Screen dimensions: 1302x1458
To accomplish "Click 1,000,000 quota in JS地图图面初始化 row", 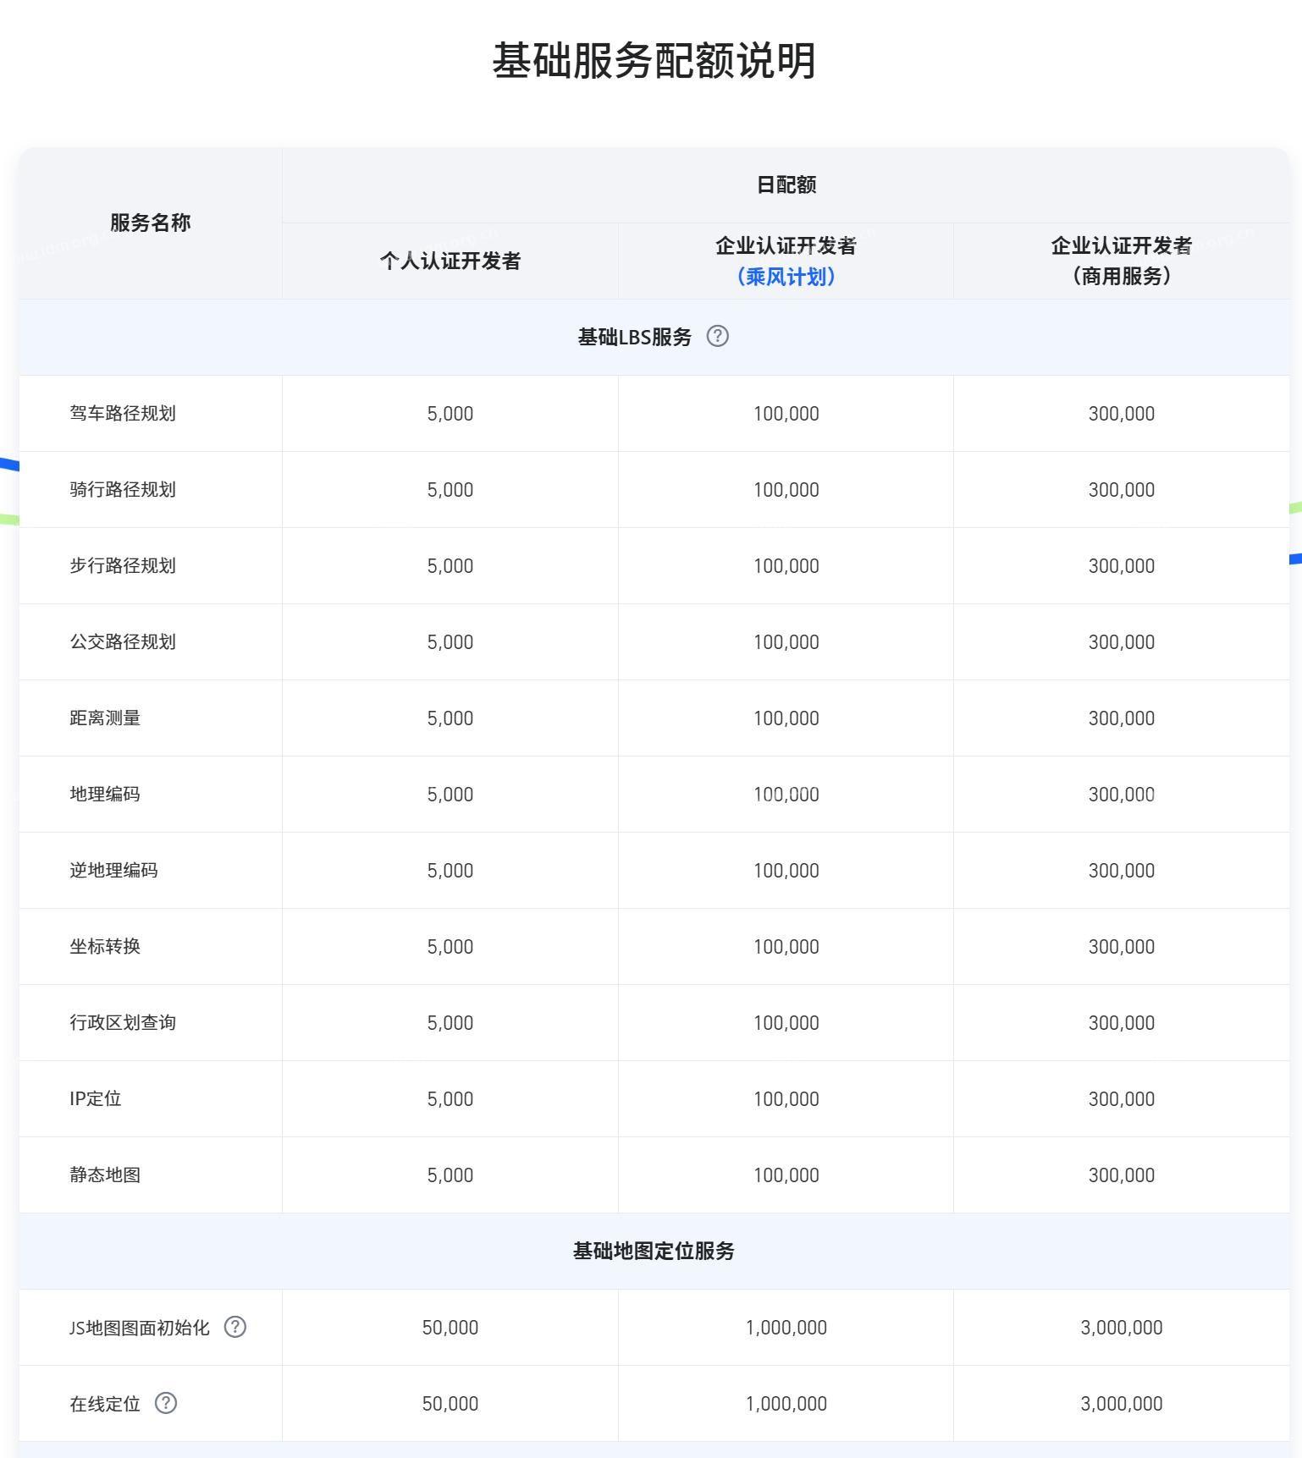I will pyautogui.click(x=786, y=1328).
